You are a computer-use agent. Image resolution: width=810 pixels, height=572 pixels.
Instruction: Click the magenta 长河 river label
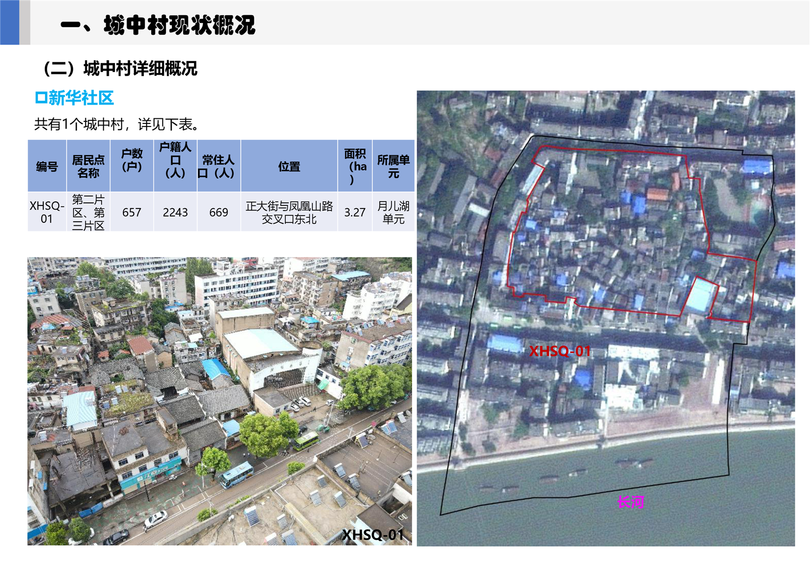pyautogui.click(x=631, y=502)
